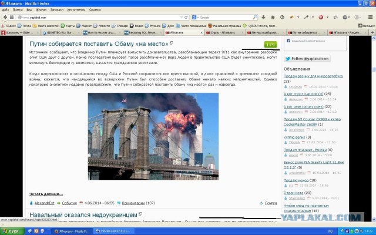
Task: Open a new tab with the plus button
Action: click(372, 33)
